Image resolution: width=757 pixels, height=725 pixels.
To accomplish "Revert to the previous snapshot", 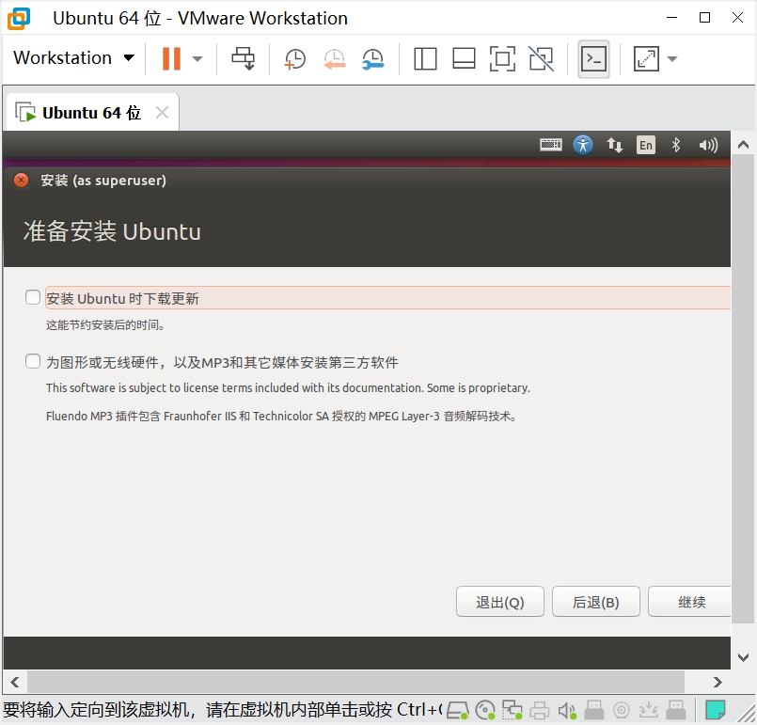I will pos(334,59).
